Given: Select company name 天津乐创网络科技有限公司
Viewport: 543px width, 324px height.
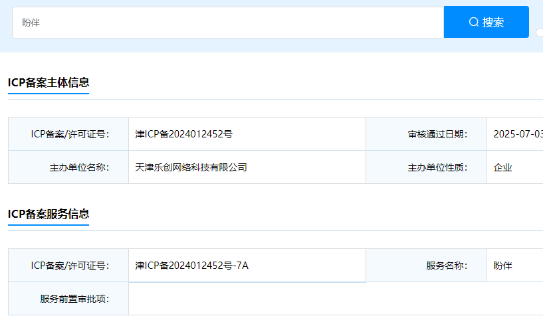Looking at the screenshot, I should pos(191,167).
